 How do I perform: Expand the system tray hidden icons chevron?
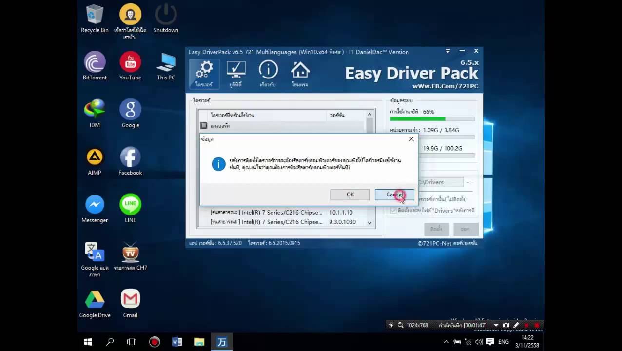pyautogui.click(x=446, y=342)
